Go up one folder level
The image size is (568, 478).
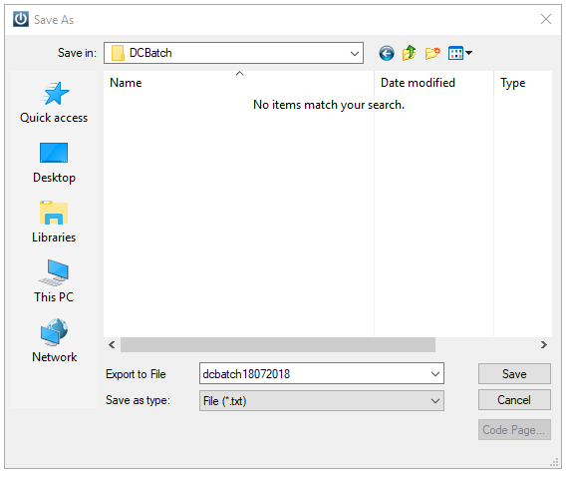(410, 53)
